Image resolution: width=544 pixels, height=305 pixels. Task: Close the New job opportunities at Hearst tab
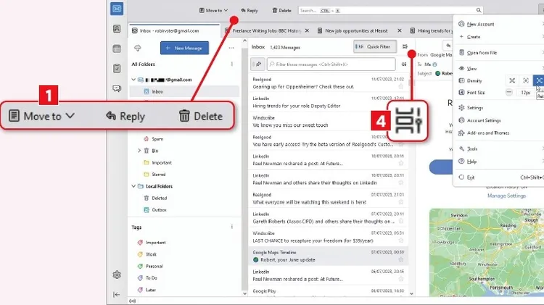click(x=400, y=31)
